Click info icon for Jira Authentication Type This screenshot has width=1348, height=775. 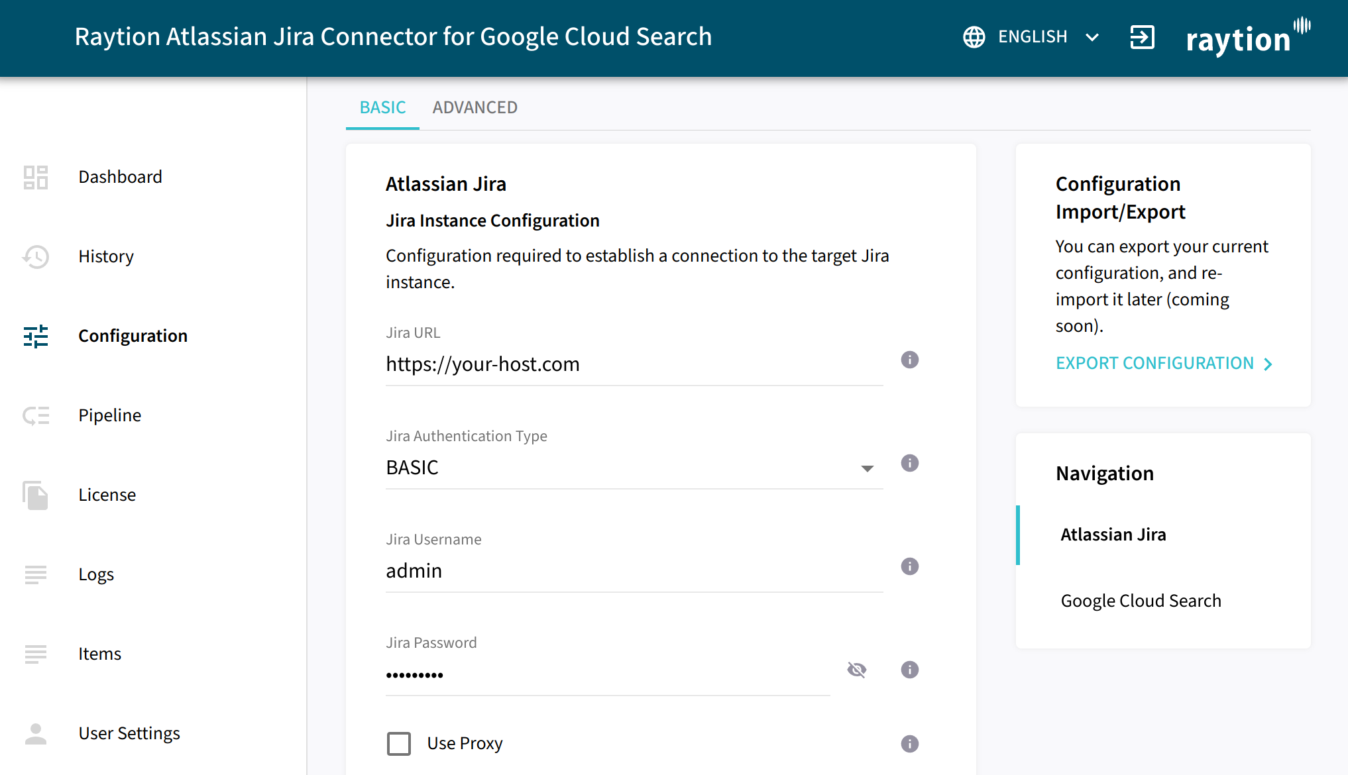coord(909,463)
